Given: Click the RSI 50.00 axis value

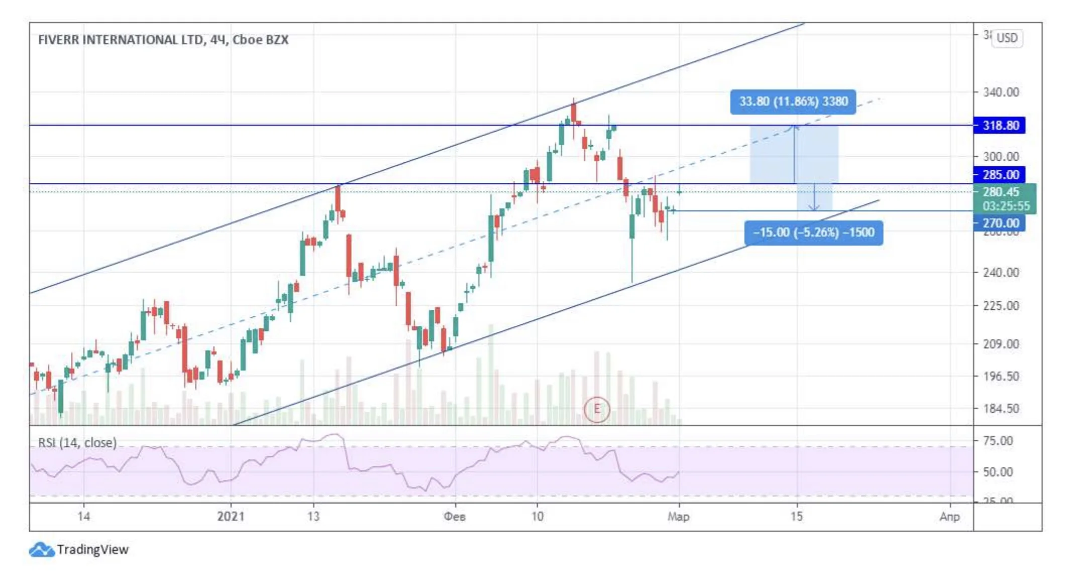Looking at the screenshot, I should [998, 472].
